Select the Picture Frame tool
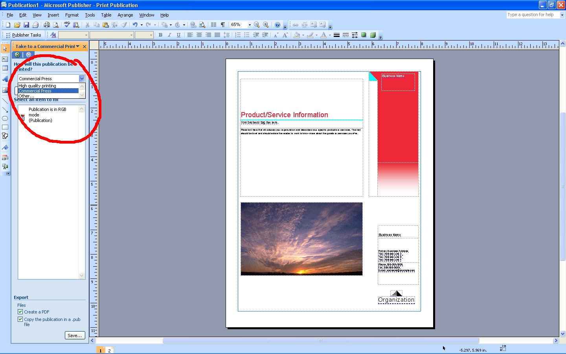This screenshot has width=566, height=354. pos(5,90)
